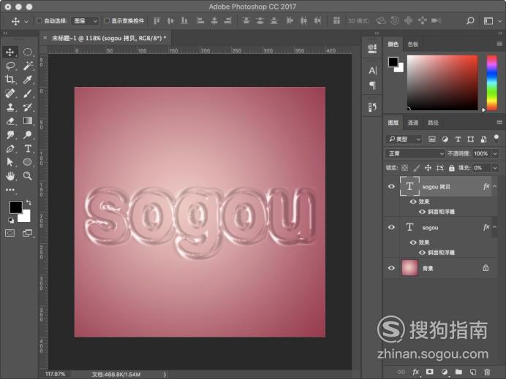Toggle Quick Mask mode

pos(10,233)
